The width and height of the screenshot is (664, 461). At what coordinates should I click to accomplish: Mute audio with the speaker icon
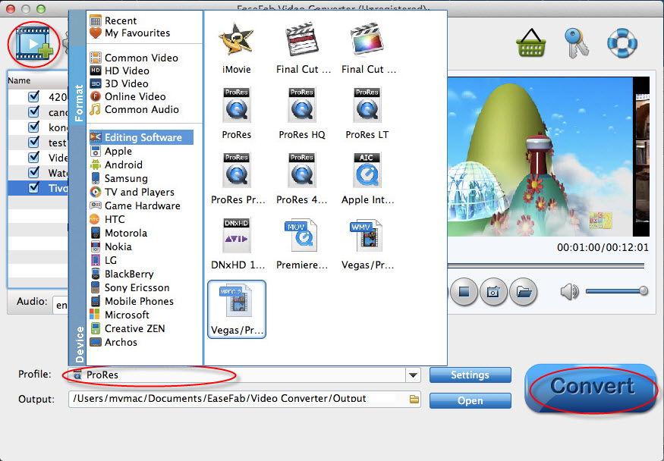pyautogui.click(x=570, y=291)
